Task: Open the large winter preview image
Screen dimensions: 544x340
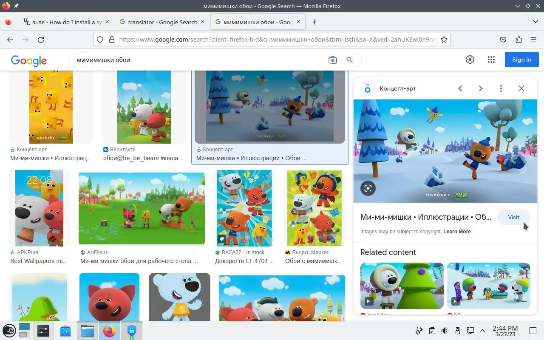Action: pos(445,151)
